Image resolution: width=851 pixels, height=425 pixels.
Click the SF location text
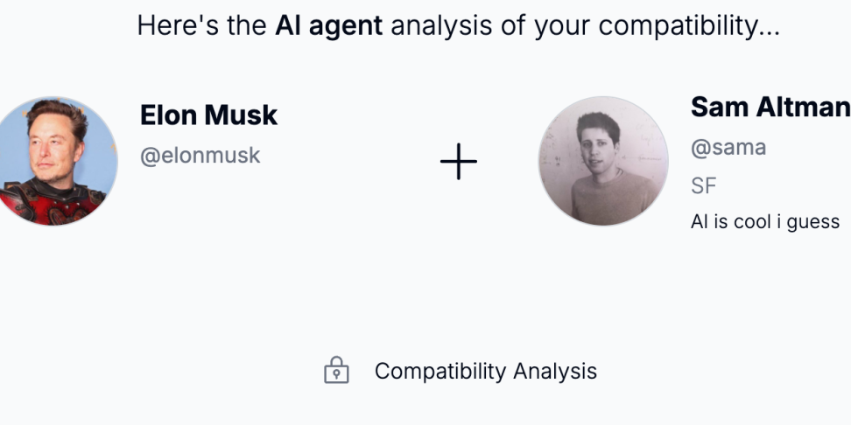tap(704, 185)
